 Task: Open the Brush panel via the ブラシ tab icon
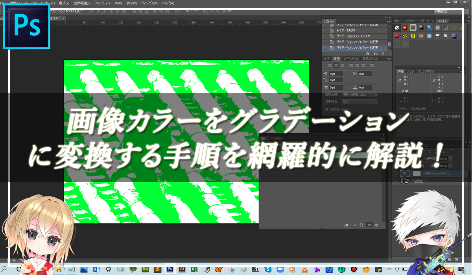point(411,71)
